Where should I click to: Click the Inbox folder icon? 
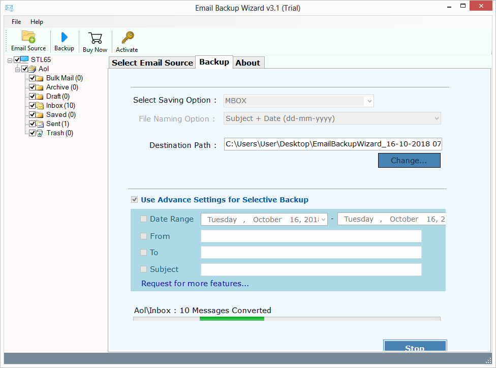[40, 106]
